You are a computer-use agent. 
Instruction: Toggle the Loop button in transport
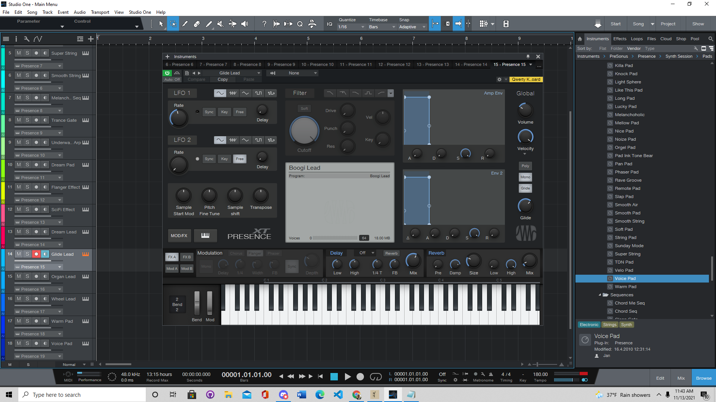pyautogui.click(x=376, y=377)
